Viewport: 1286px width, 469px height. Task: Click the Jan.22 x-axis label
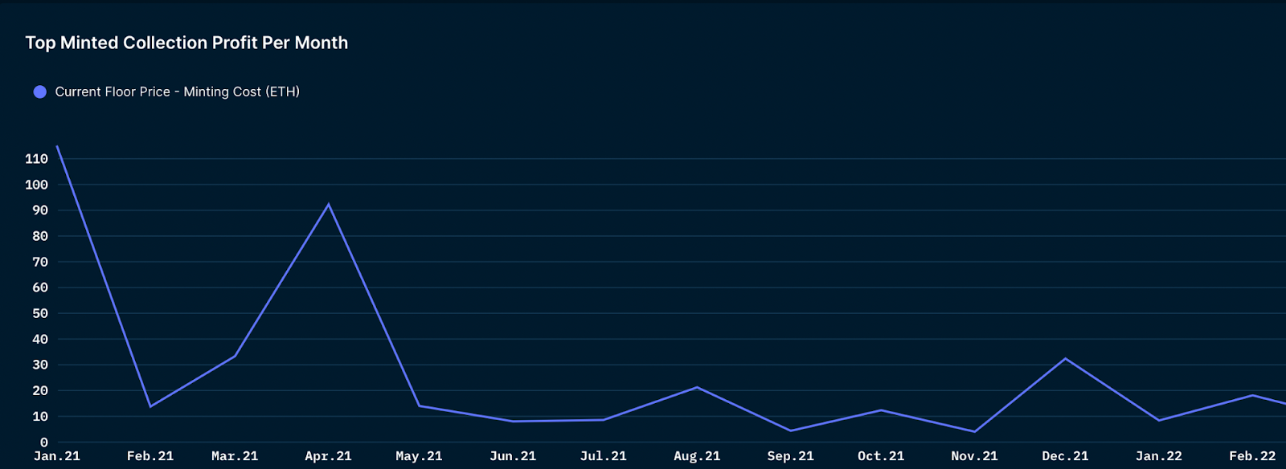(x=1159, y=456)
